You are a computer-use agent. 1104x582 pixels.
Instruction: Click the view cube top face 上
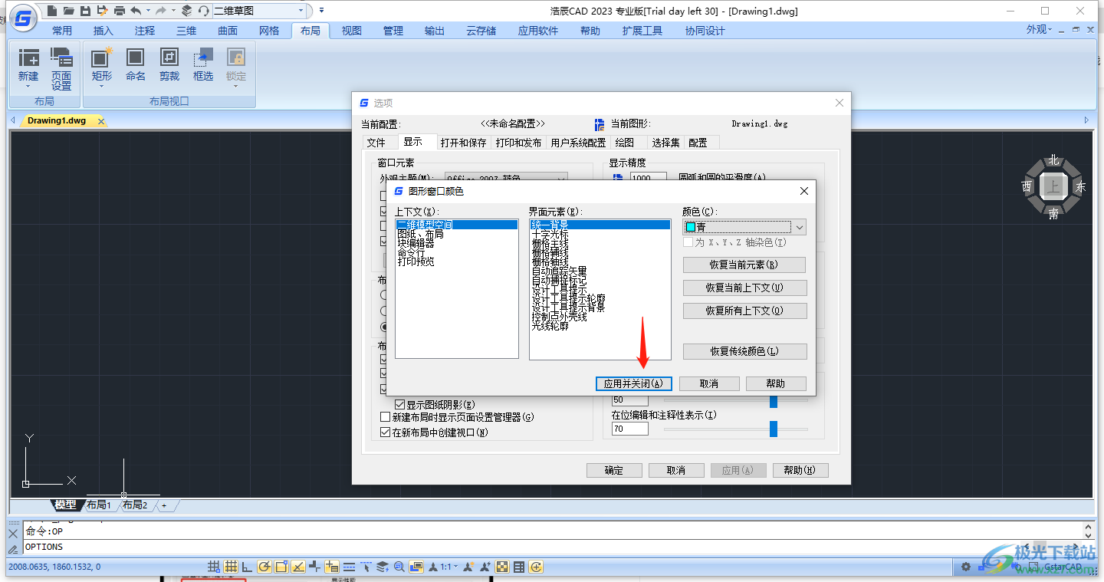coord(1054,186)
